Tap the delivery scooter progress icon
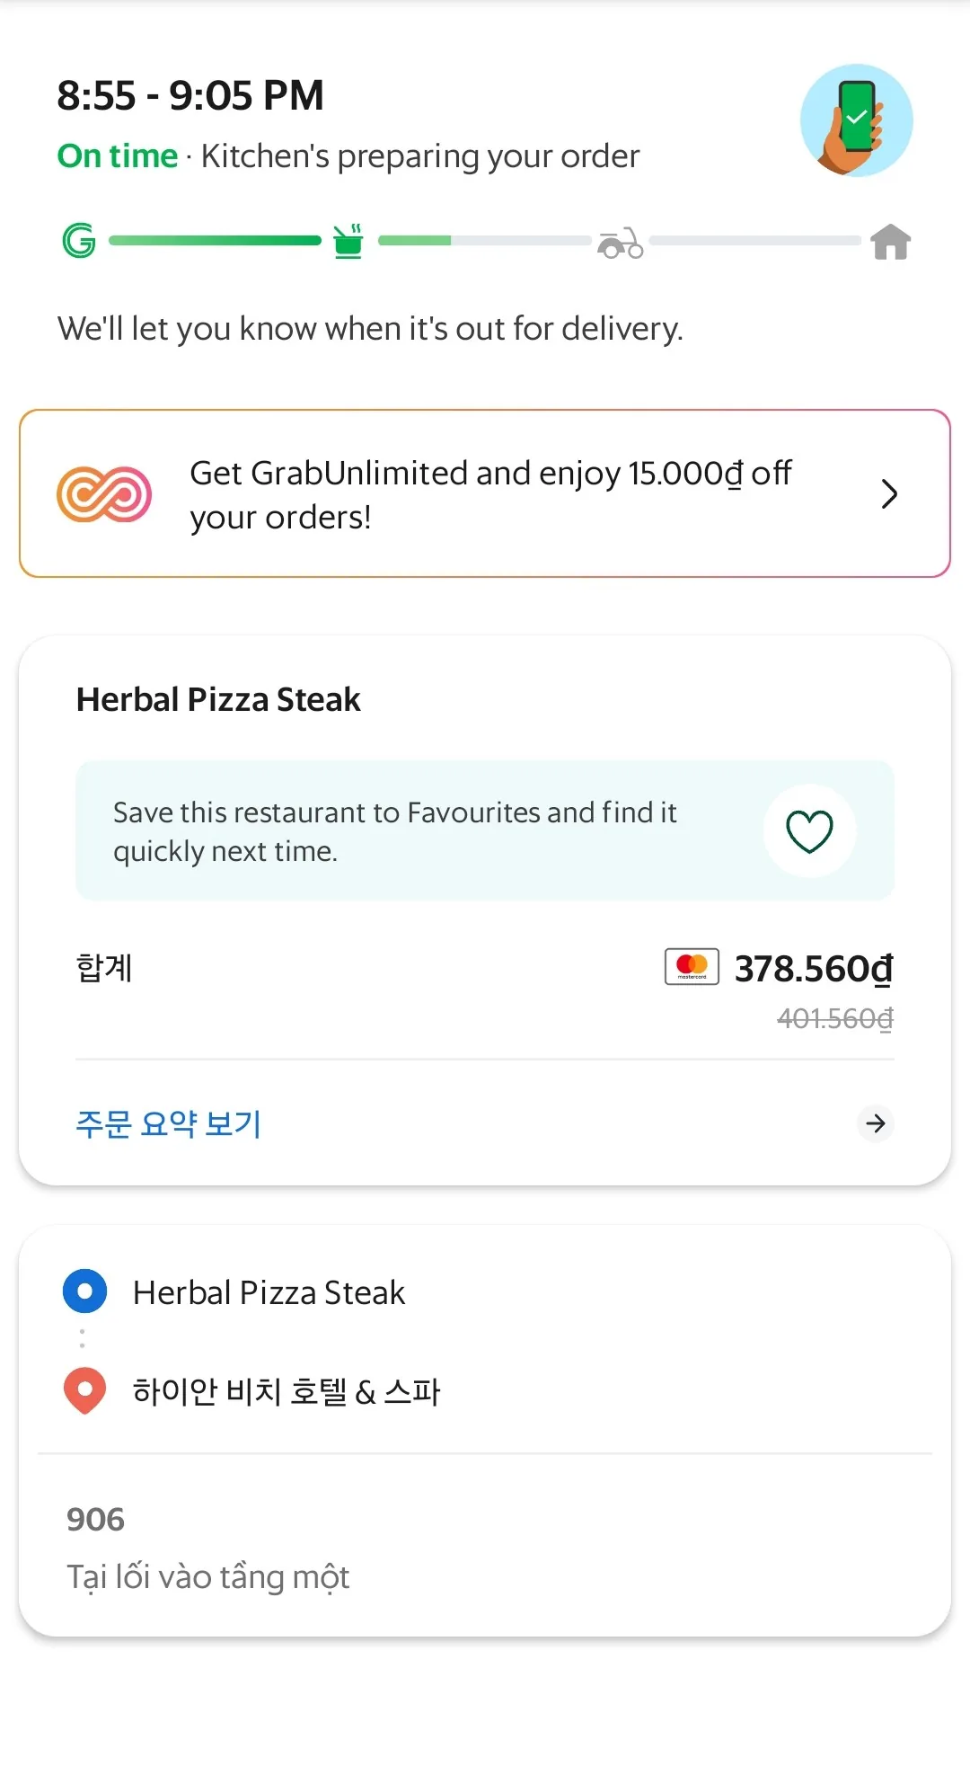 coord(621,242)
